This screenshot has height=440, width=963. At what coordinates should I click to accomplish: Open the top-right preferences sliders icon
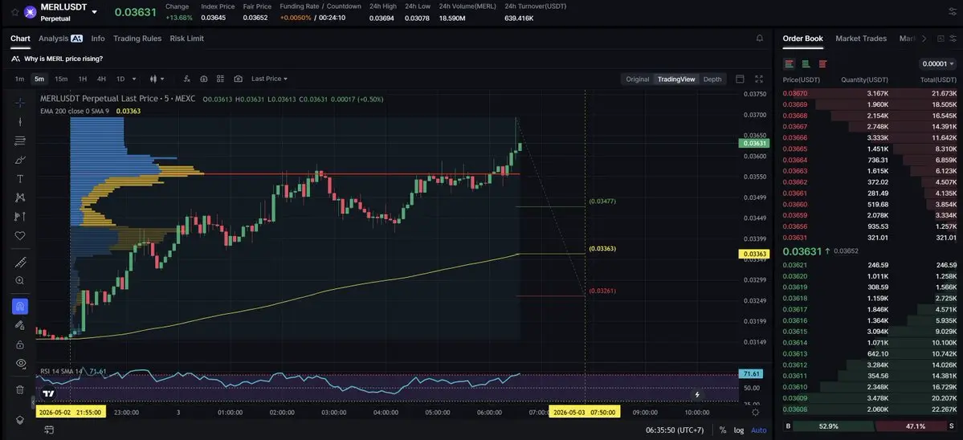pyautogui.click(x=953, y=12)
